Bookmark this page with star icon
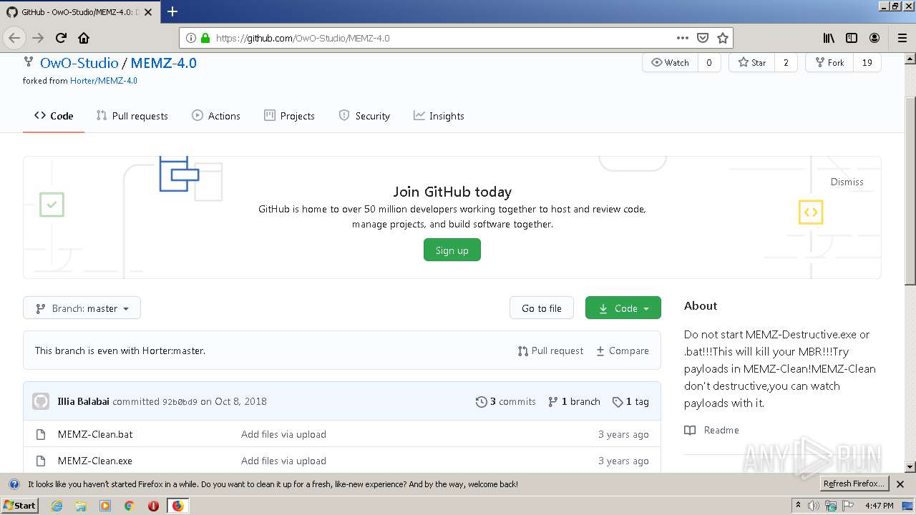916x515 pixels. (x=723, y=38)
